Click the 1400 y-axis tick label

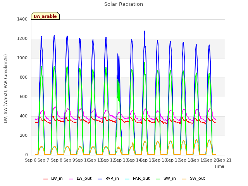tap(22, 19)
